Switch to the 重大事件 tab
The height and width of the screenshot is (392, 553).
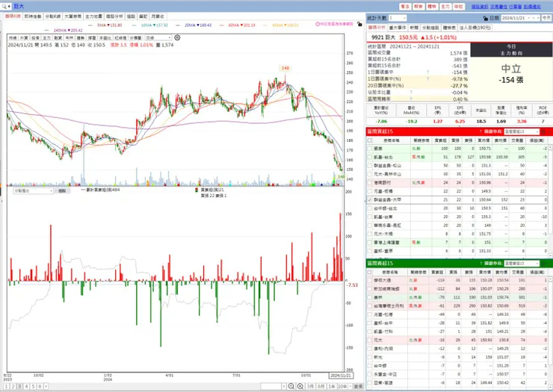[x=398, y=28]
